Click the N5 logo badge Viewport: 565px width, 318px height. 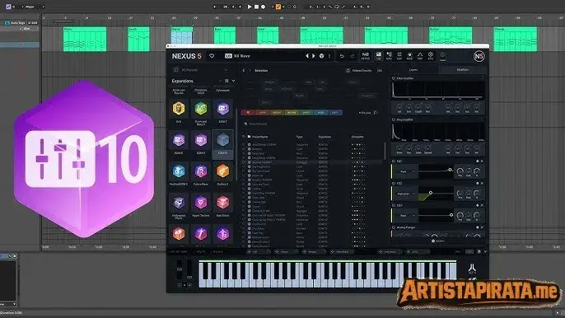tap(479, 56)
